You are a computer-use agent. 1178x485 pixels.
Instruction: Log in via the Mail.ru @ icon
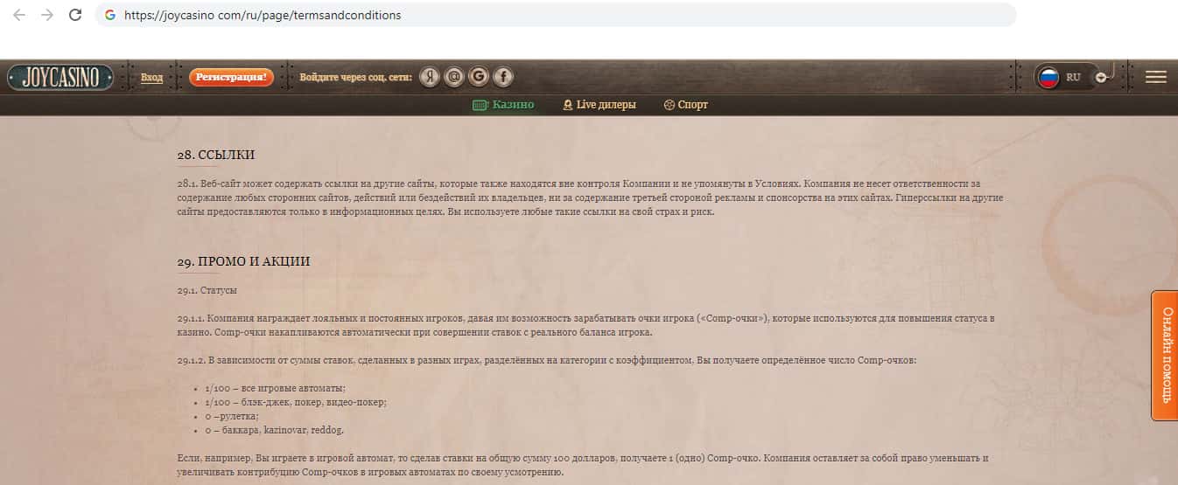pyautogui.click(x=453, y=77)
